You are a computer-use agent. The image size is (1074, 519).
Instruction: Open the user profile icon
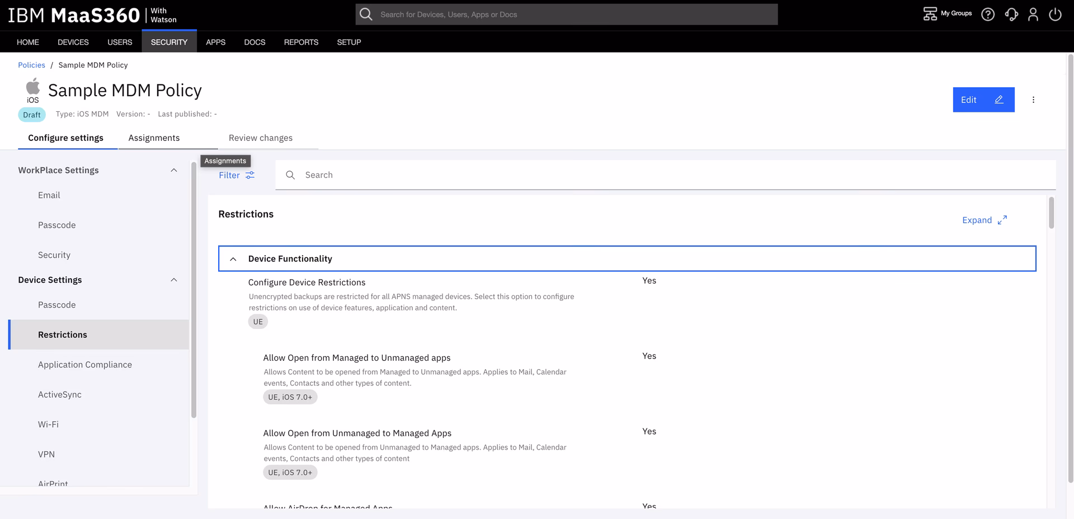(x=1033, y=15)
